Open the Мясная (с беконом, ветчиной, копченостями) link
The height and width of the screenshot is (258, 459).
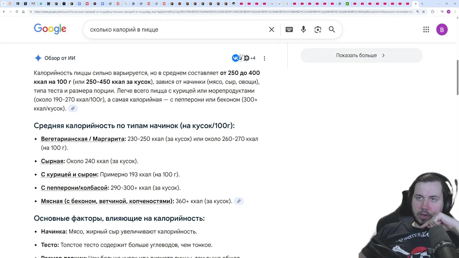click(x=107, y=201)
